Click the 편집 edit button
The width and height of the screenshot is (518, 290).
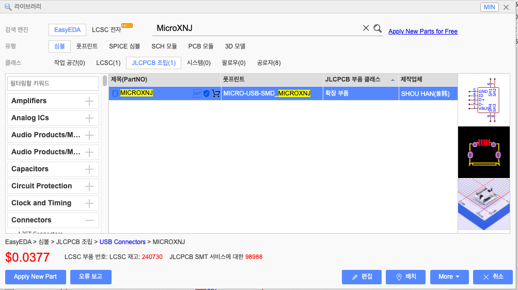click(362, 277)
